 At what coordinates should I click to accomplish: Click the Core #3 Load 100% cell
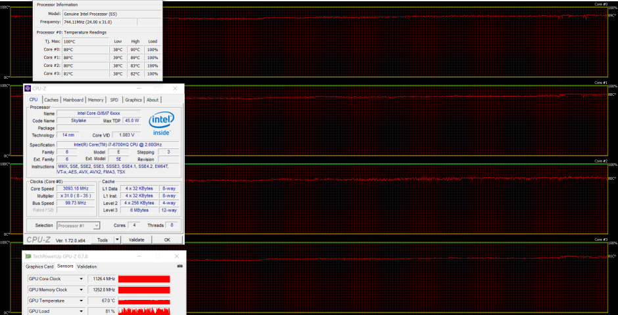[153, 73]
